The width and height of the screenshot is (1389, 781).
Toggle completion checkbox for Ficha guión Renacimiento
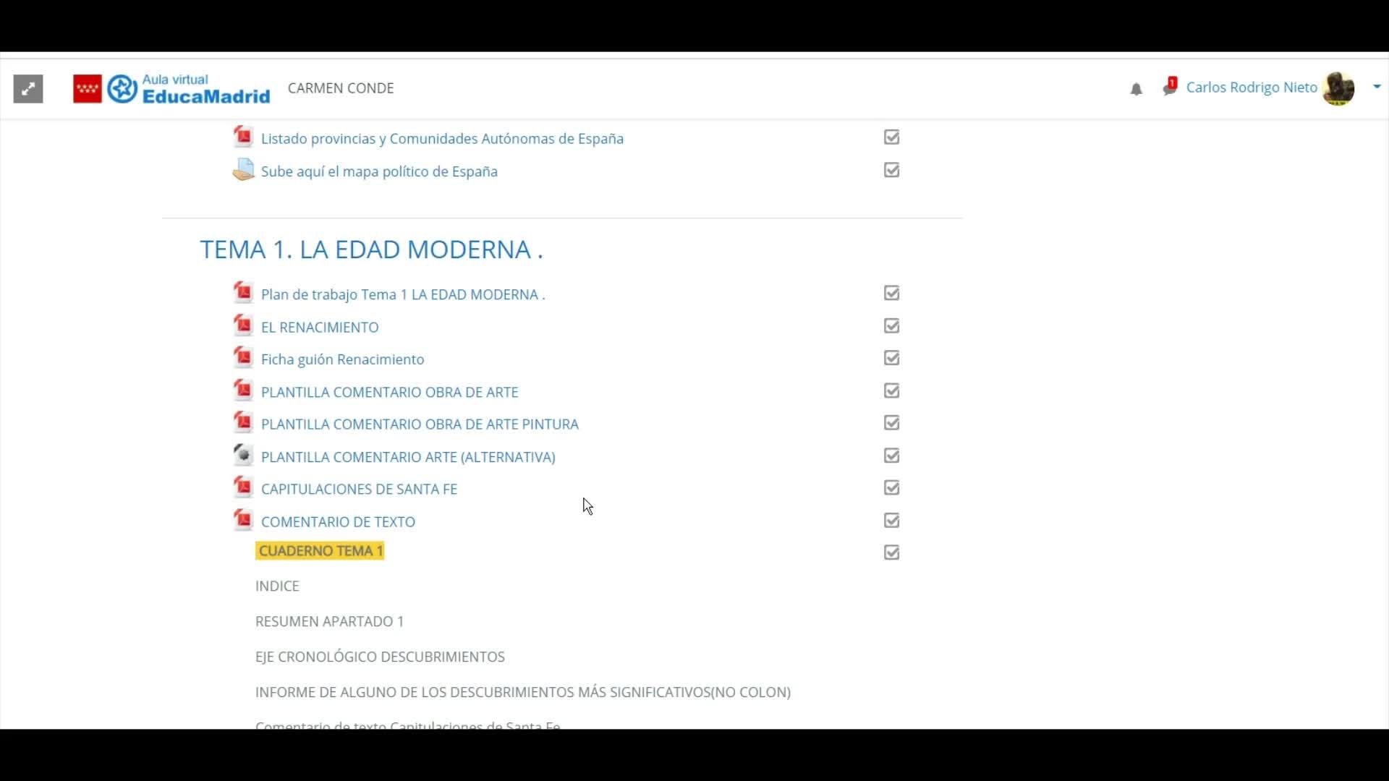tap(891, 359)
